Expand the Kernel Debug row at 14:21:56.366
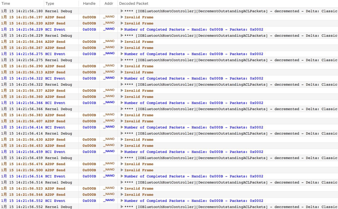Viewport: 338px width, 209px height. pyautogui.click(x=122, y=109)
